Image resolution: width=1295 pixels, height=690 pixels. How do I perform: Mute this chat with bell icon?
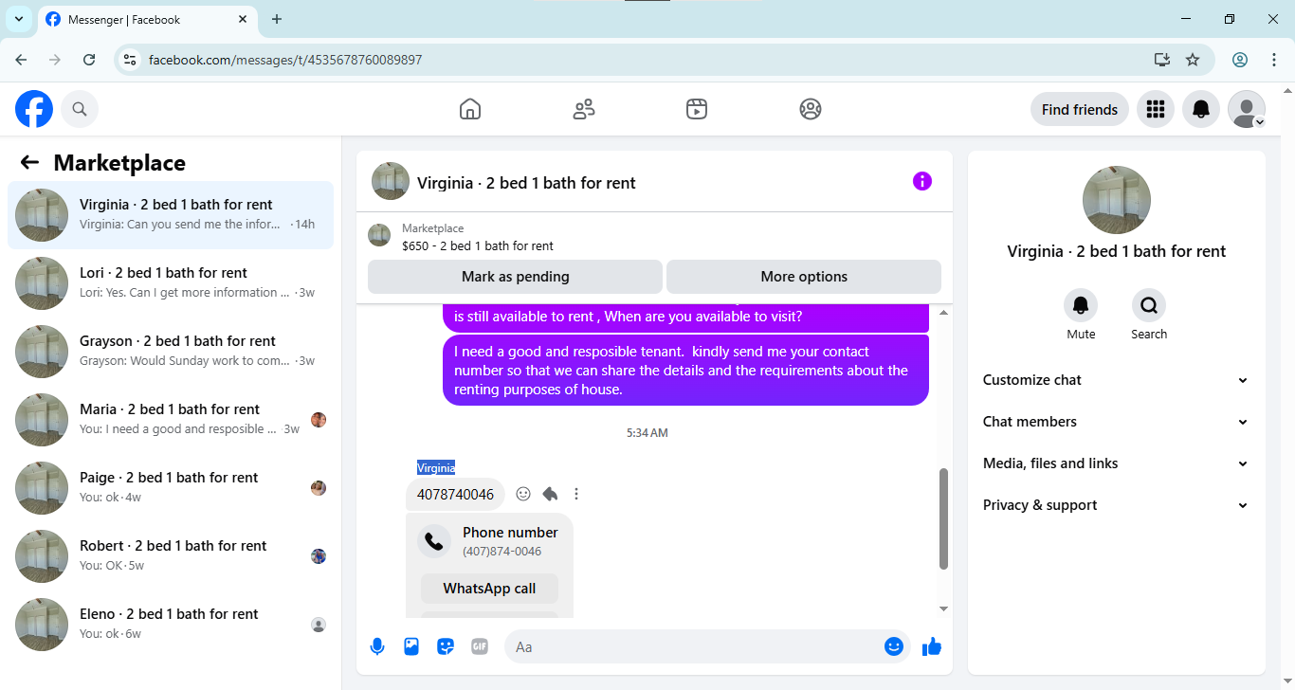[x=1081, y=305]
